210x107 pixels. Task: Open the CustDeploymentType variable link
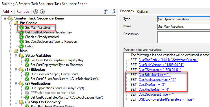click(156, 94)
